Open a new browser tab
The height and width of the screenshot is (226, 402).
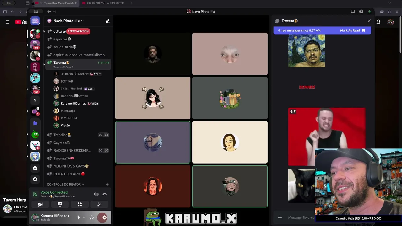click(x=131, y=3)
